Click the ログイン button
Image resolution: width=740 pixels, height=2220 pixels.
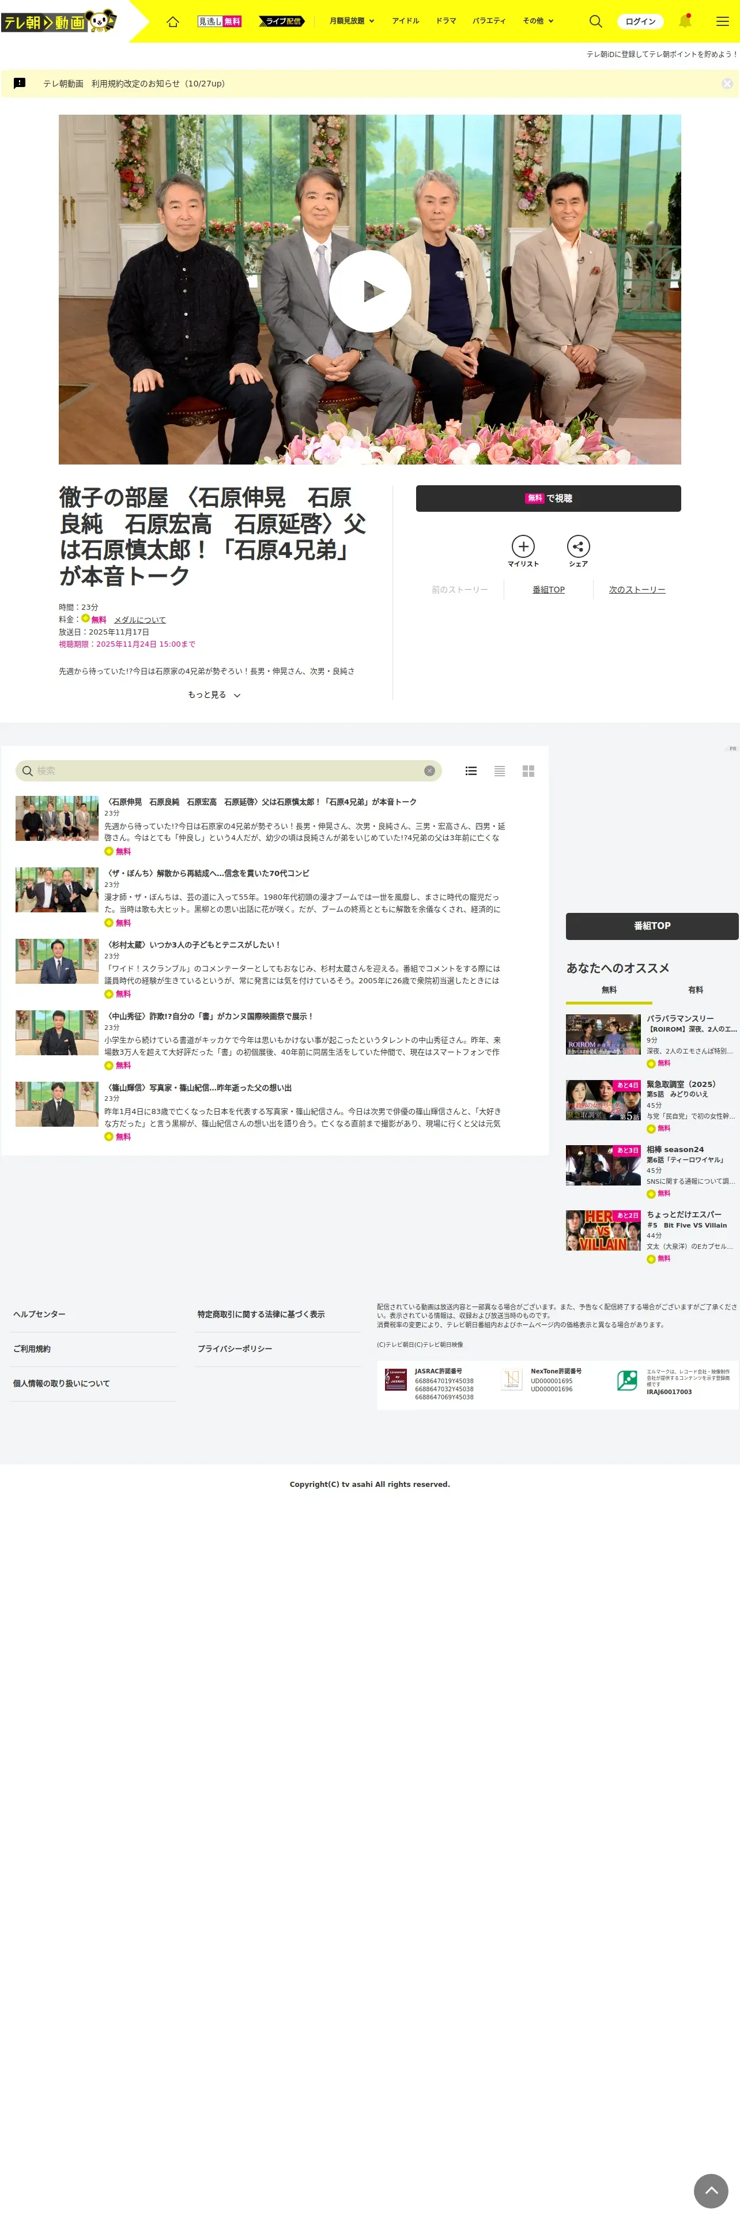point(640,21)
